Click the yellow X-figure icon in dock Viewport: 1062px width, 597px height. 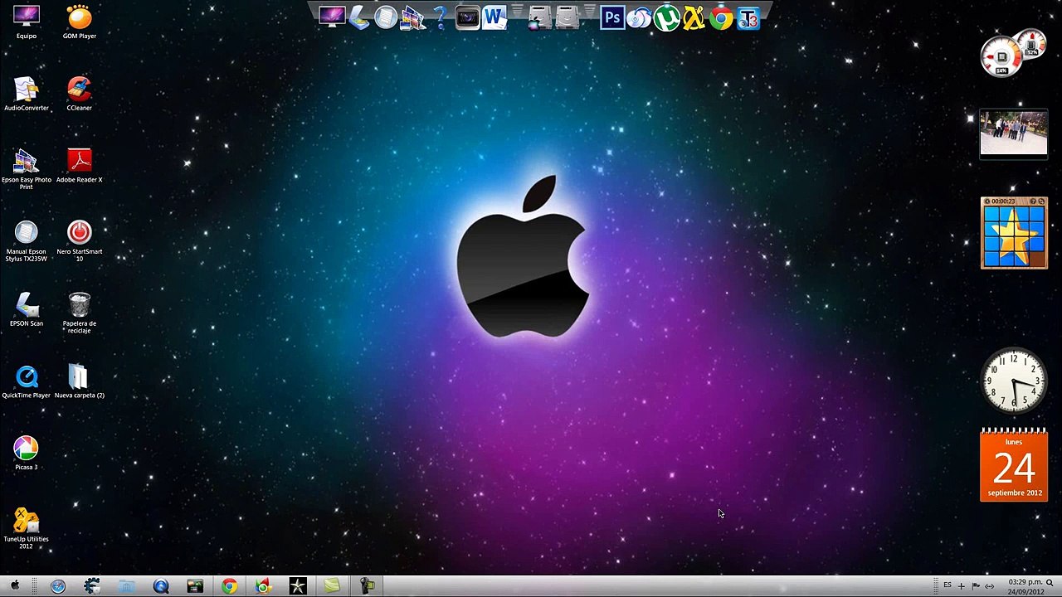pyautogui.click(x=694, y=17)
